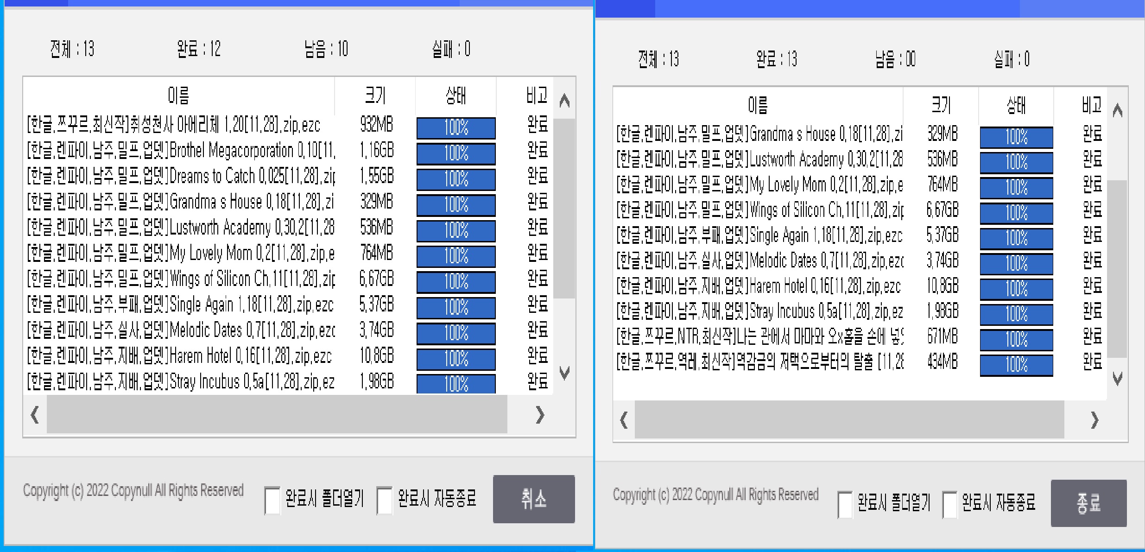
Task: Click the scroll right arrow in left window
Action: (539, 414)
